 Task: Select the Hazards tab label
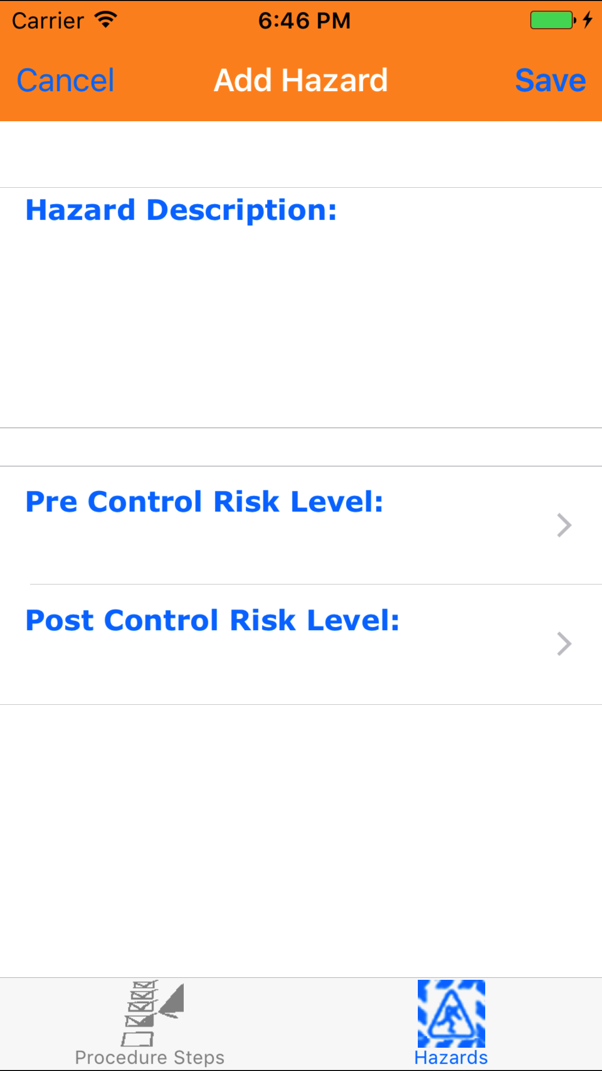(451, 1058)
